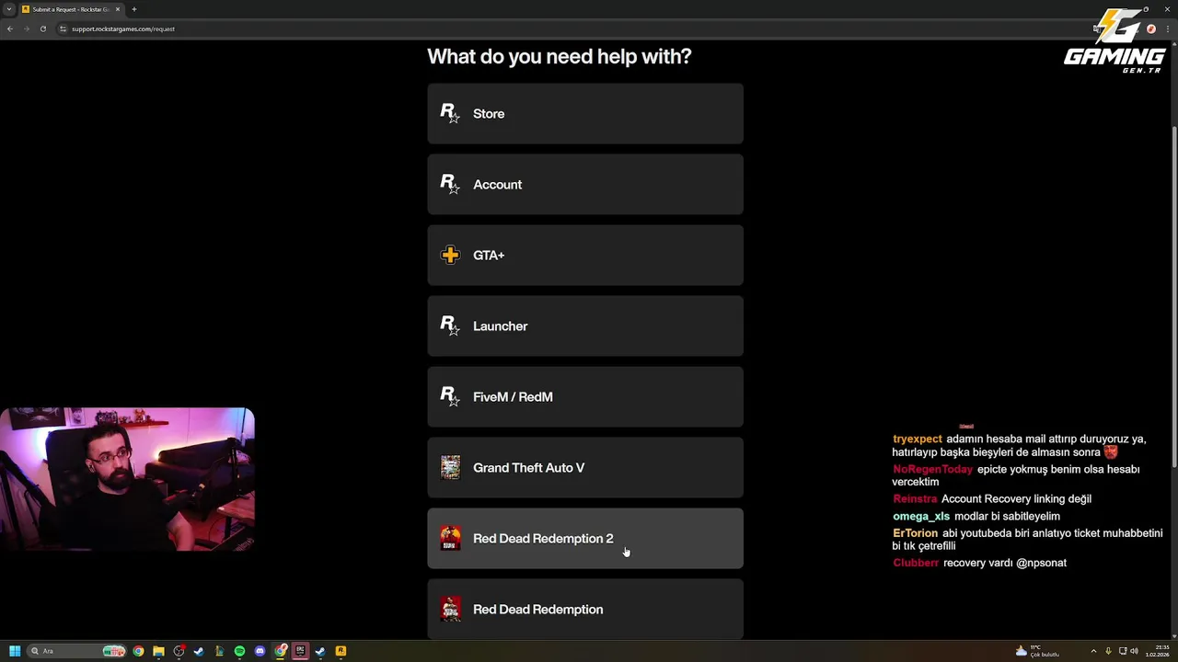Image resolution: width=1178 pixels, height=662 pixels.
Task: Click the taskbar search box labeled Ara
Action: point(76,651)
